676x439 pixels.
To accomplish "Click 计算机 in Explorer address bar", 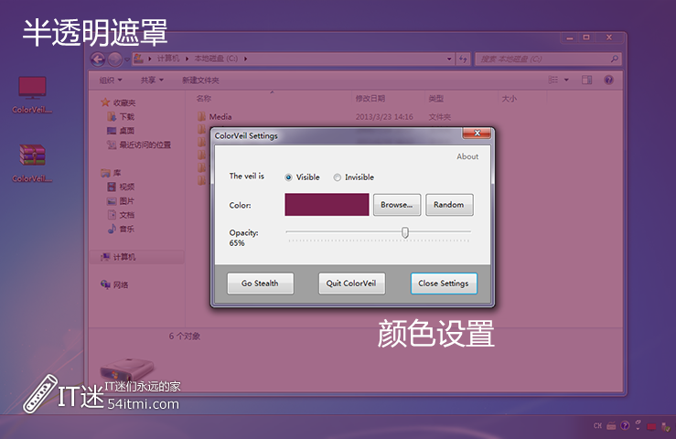I will click(x=168, y=59).
